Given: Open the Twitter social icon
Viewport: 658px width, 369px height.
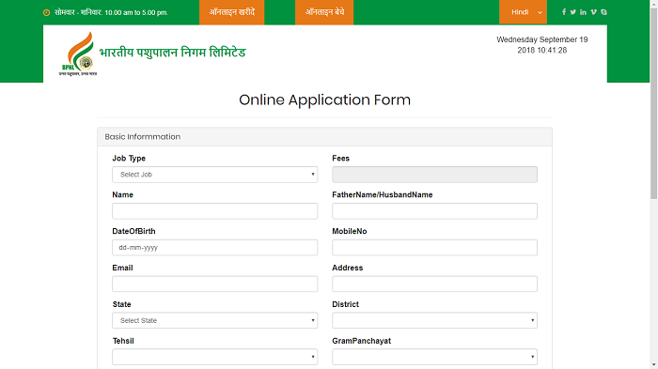Looking at the screenshot, I should tap(572, 12).
